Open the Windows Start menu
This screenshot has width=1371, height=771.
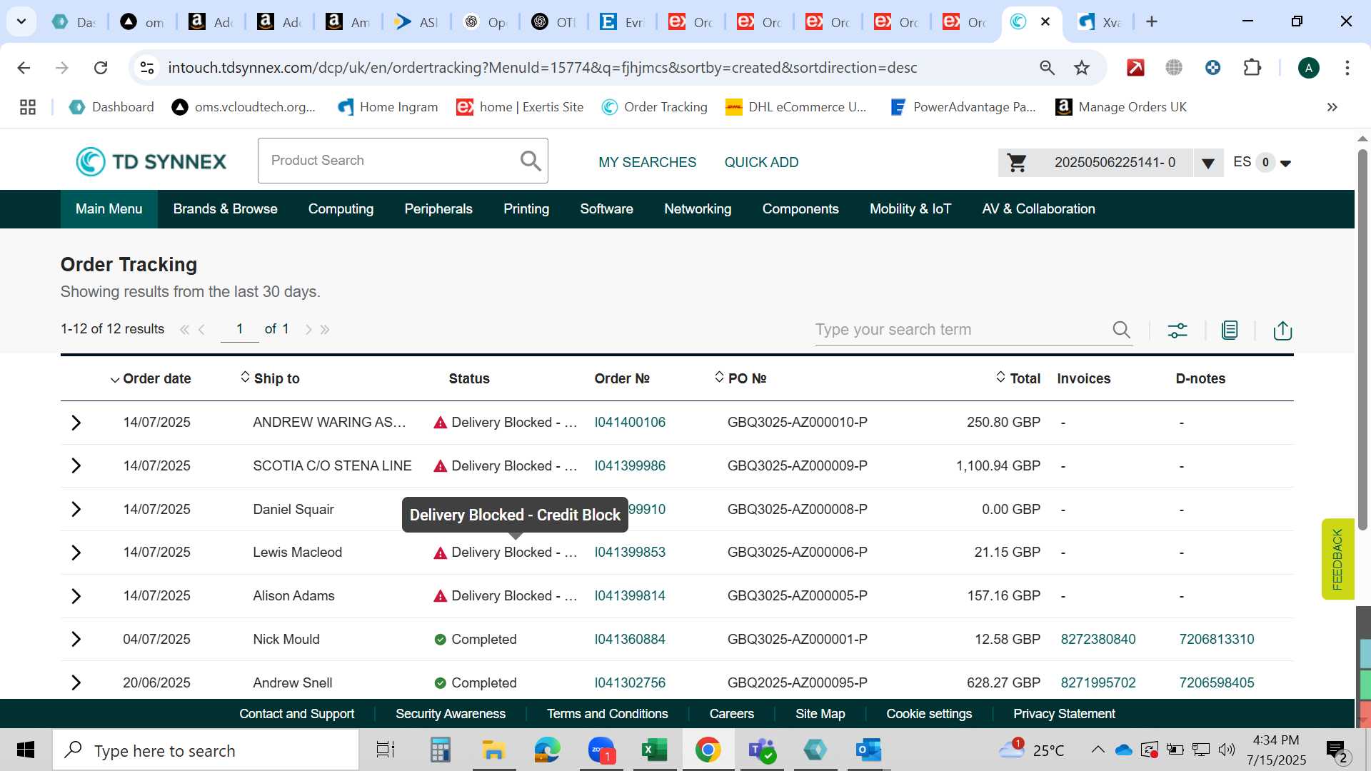coord(26,750)
